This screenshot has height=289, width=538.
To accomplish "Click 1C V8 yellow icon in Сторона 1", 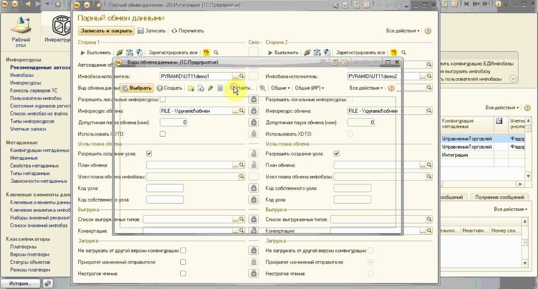I will pyautogui.click(x=206, y=53).
